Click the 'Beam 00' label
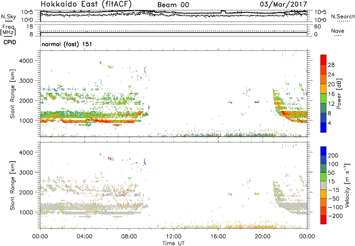 [x=173, y=5]
